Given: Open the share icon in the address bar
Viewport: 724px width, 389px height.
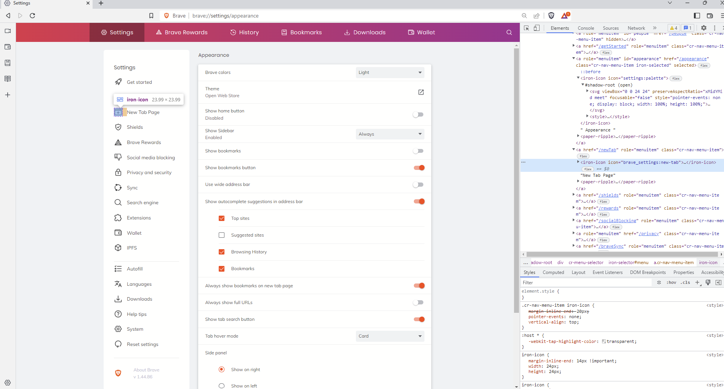Looking at the screenshot, I should coord(537,16).
